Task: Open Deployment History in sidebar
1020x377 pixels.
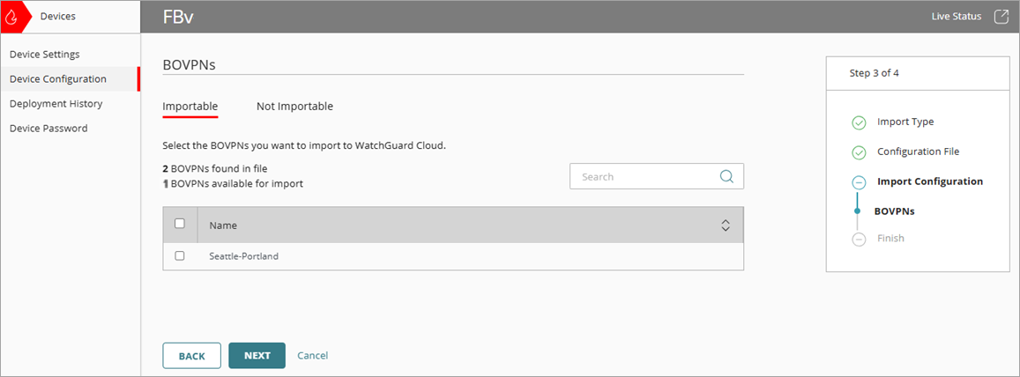Action: tap(56, 103)
